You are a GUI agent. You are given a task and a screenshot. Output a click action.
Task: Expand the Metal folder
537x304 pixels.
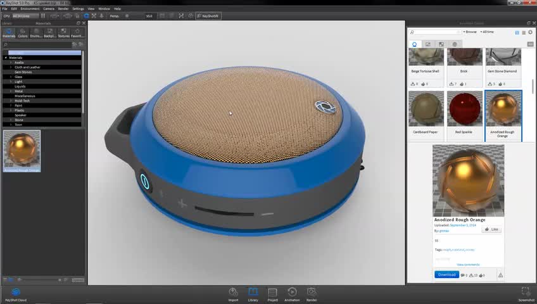coord(11,91)
